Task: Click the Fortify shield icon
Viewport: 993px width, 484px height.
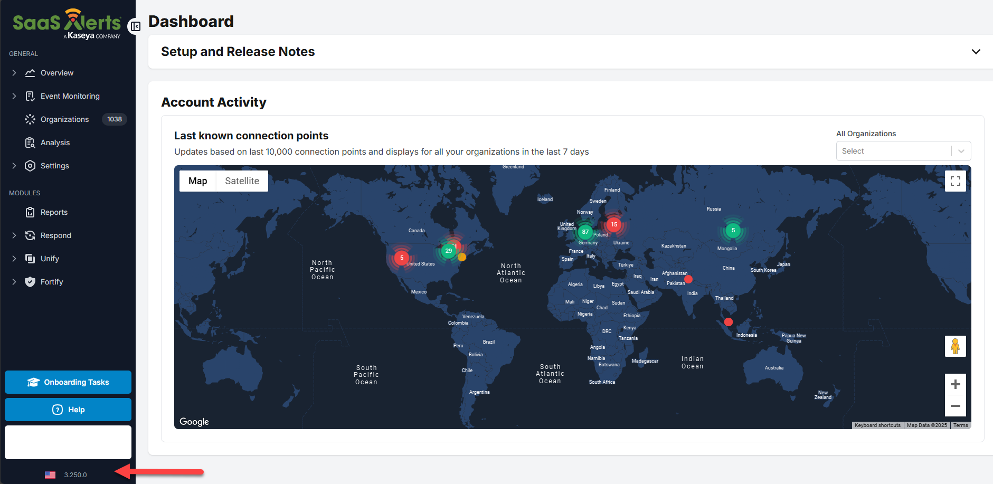Action: [x=30, y=282]
